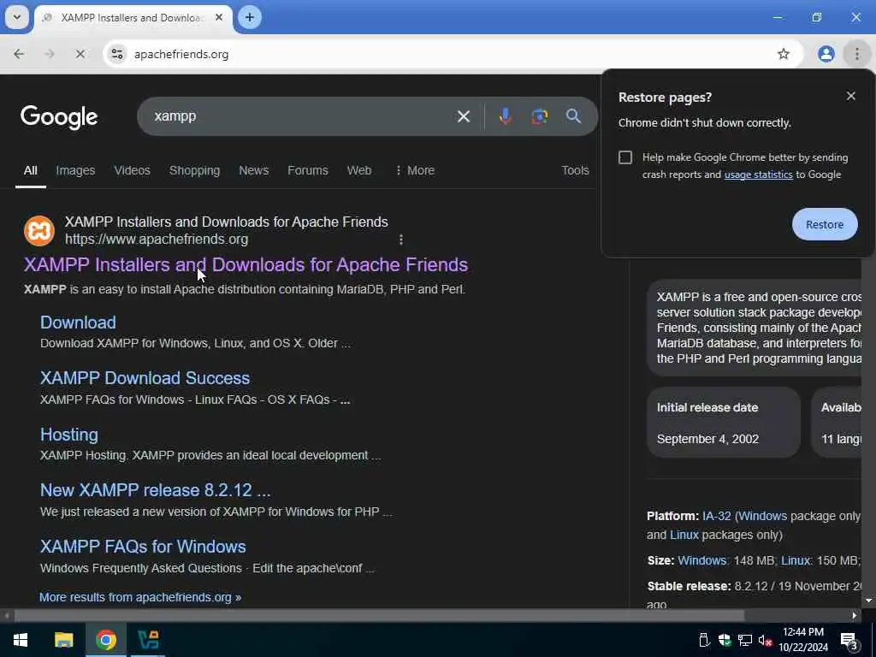Viewport: 876px width, 657px height.
Task: Open the notification center icon
Action: [x=849, y=641]
